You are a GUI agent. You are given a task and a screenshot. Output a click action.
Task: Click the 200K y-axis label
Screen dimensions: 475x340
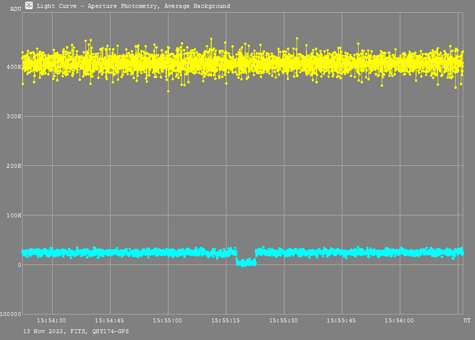coord(14,166)
